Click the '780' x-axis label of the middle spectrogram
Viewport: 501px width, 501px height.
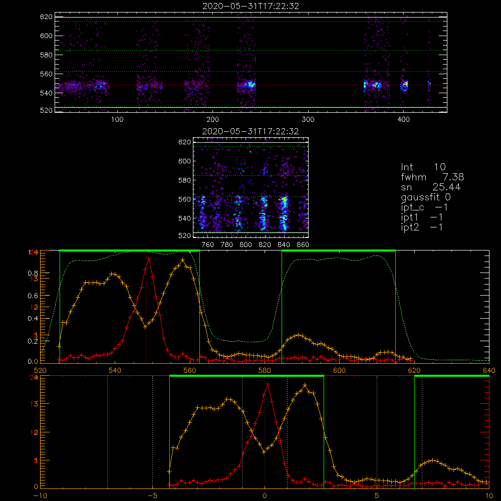tap(227, 245)
